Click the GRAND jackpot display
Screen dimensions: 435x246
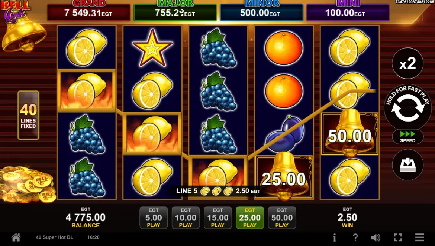point(89,10)
